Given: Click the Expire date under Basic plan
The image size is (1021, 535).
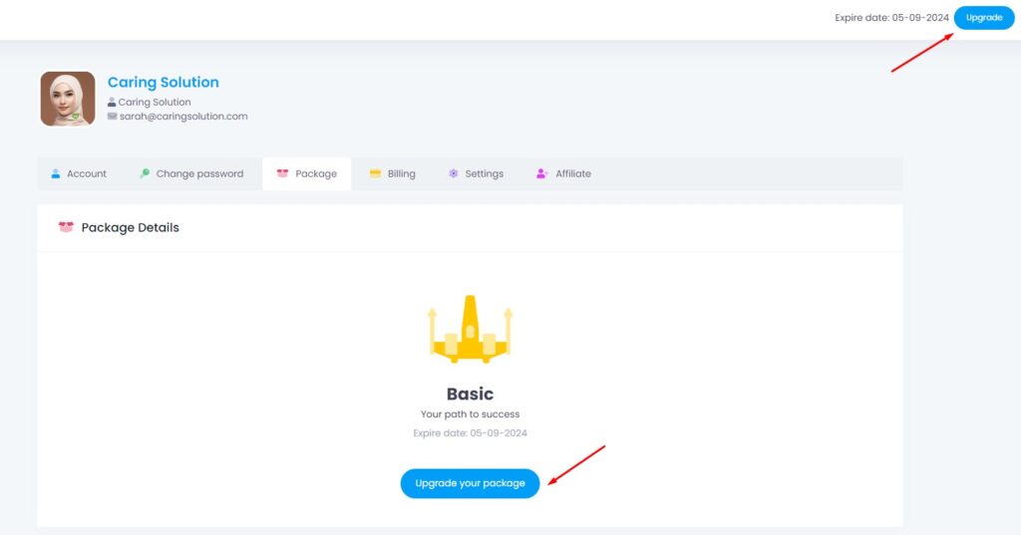Looking at the screenshot, I should point(470,432).
